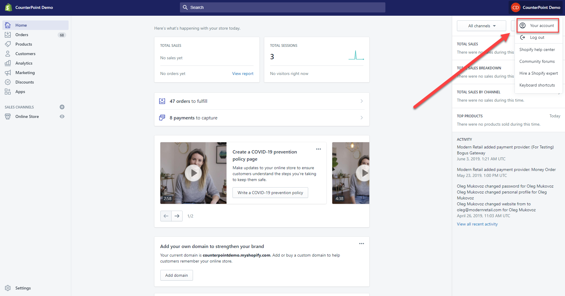The height and width of the screenshot is (296, 565).
Task: Click the Today label in Top Products
Action: (555, 116)
